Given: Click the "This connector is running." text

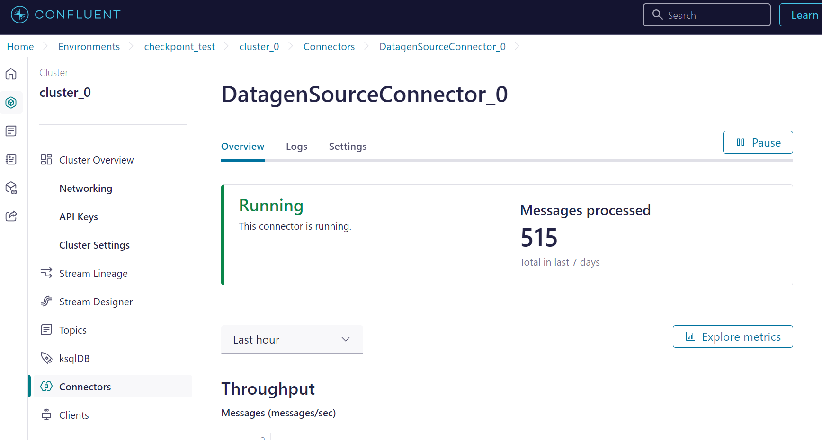Looking at the screenshot, I should (295, 226).
